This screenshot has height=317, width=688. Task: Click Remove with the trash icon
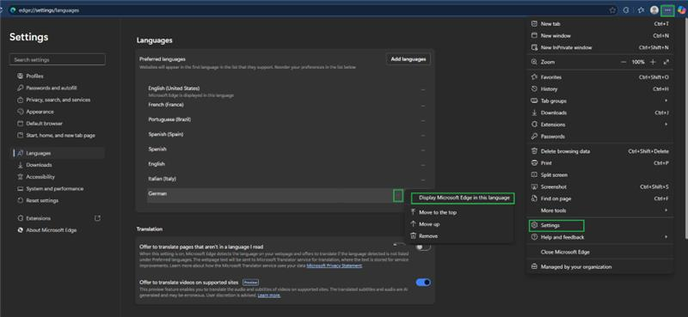(x=458, y=236)
